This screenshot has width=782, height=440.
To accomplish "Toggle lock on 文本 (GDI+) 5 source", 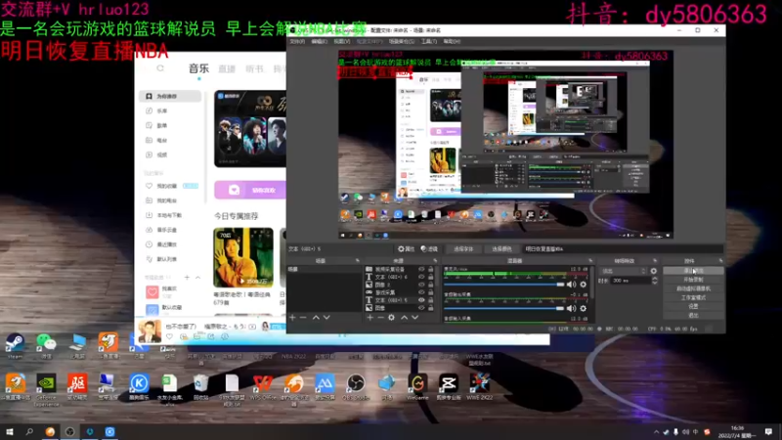I will pos(430,300).
